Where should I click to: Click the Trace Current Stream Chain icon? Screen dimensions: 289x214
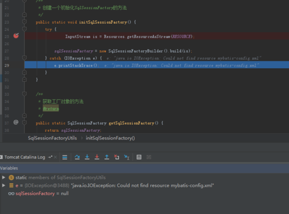click(149, 157)
